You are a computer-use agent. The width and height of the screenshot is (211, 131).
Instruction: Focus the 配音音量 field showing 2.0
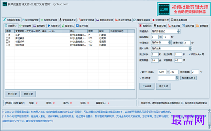point(155,60)
